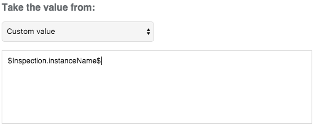Click the 'Custom value' text in the selector
Image resolution: width=317 pixels, height=130 pixels.
(31, 31)
